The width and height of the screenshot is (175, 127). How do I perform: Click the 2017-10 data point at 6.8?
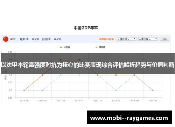(x=98, y=75)
